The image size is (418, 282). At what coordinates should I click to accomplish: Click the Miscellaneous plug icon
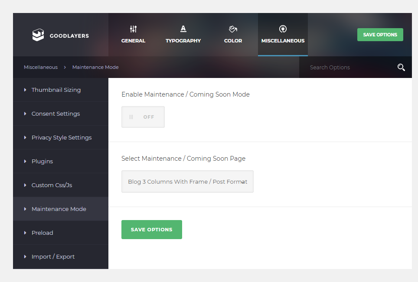tap(283, 29)
